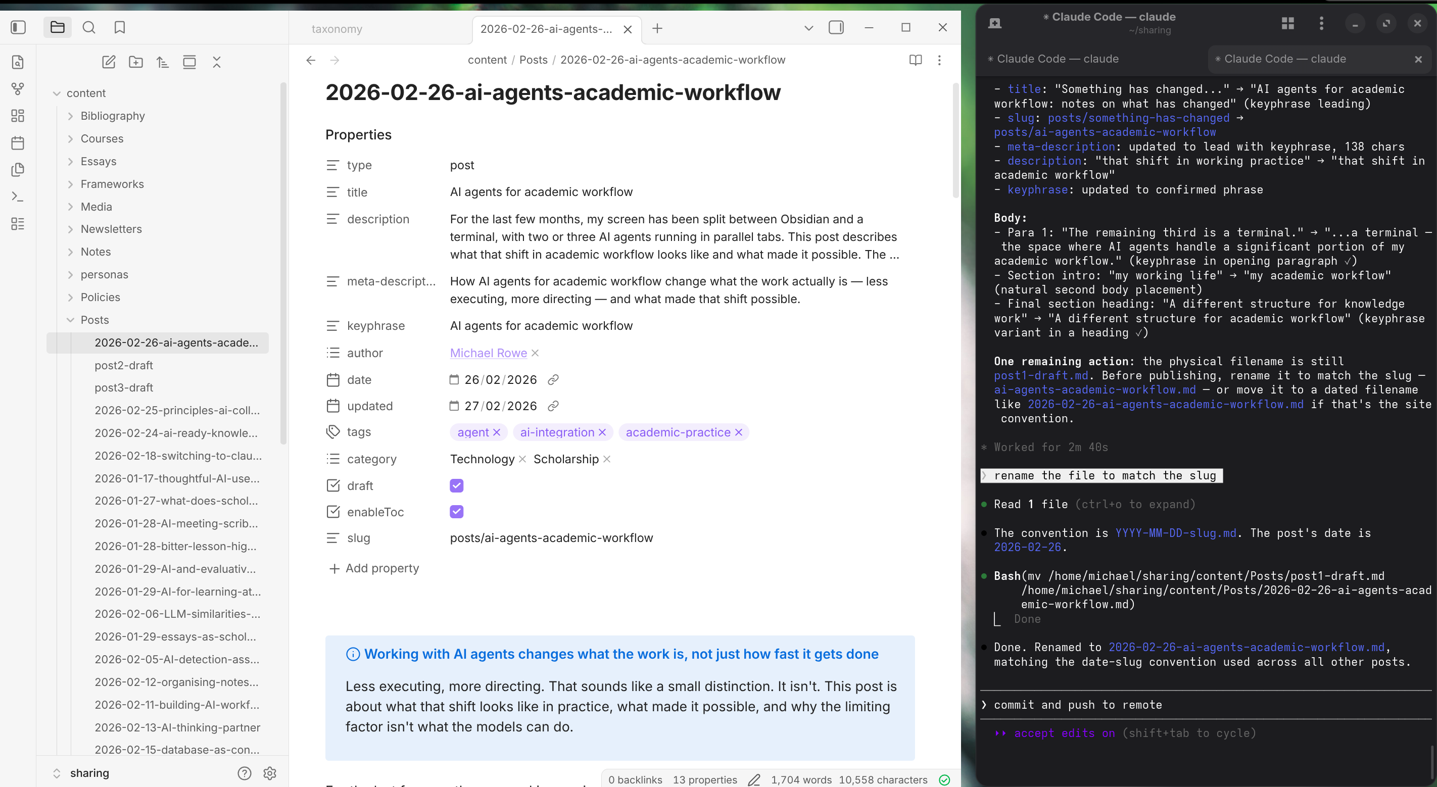1437x787 pixels.
Task: Uncheck the draft property checkbox
Action: tap(456, 485)
